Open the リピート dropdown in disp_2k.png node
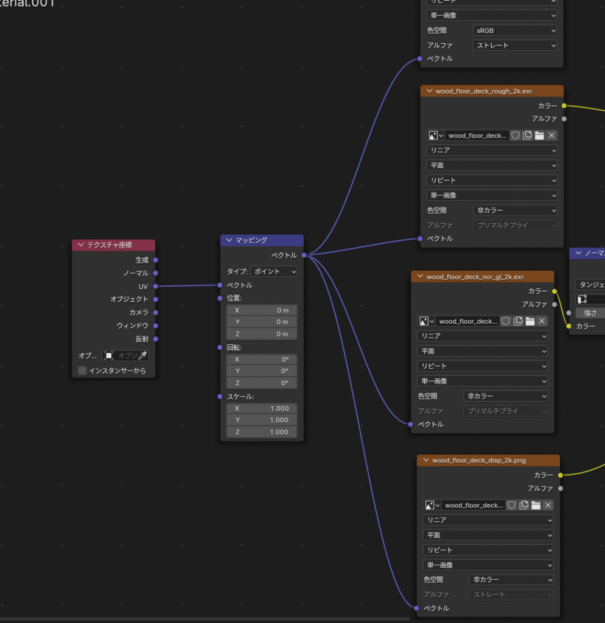 pos(488,550)
